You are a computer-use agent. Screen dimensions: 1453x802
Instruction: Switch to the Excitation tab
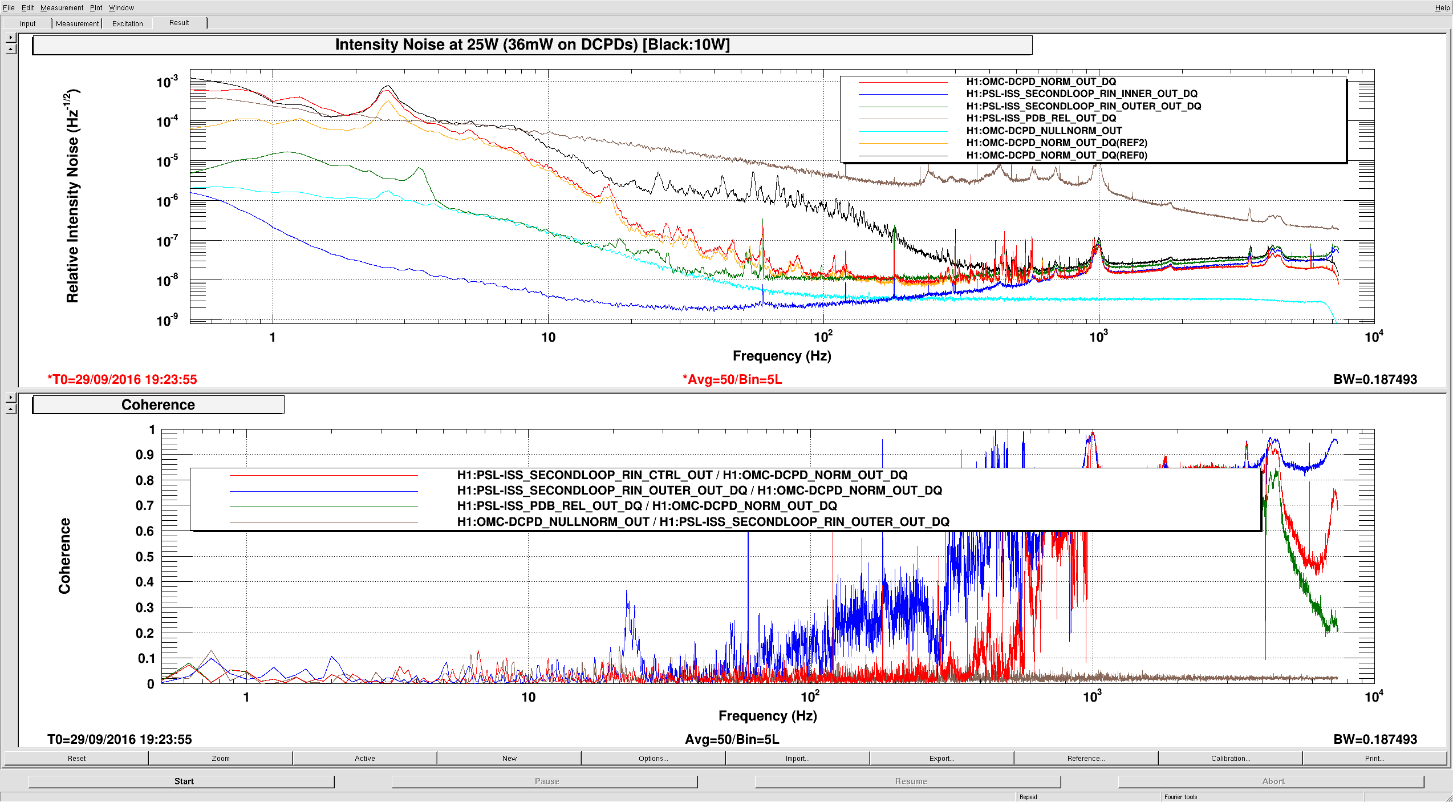[127, 23]
